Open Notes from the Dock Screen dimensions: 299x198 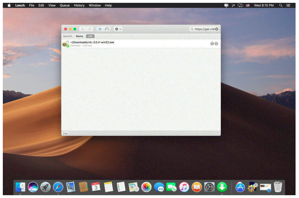pyautogui.click(x=109, y=187)
